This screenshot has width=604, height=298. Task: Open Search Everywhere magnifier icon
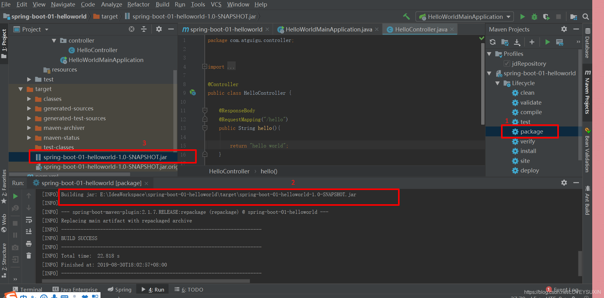(585, 17)
